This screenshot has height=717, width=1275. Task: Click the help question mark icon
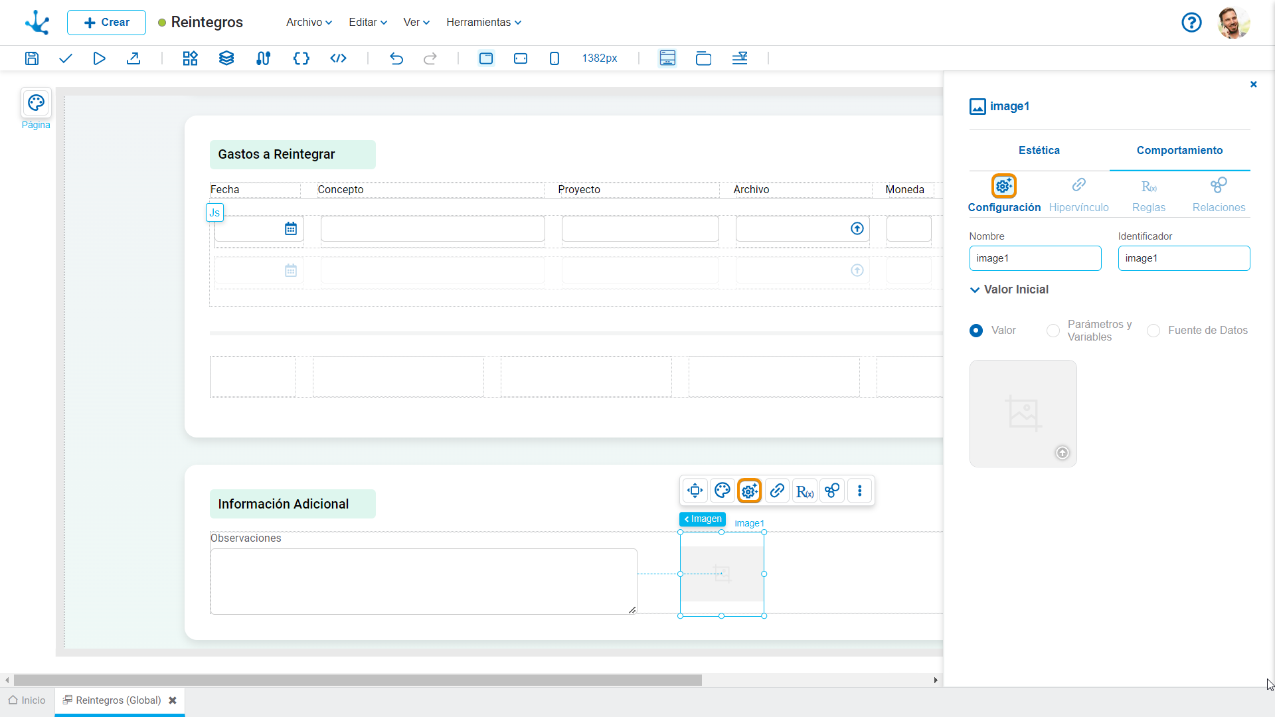coord(1191,23)
